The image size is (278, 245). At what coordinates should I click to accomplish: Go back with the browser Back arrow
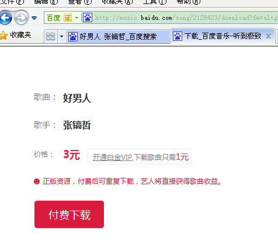[x=5, y=17]
